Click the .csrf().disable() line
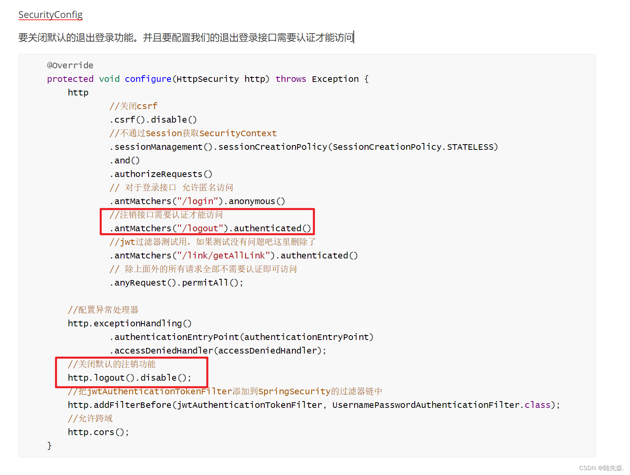Screen dimensions: 630x475 pyautogui.click(x=153, y=120)
